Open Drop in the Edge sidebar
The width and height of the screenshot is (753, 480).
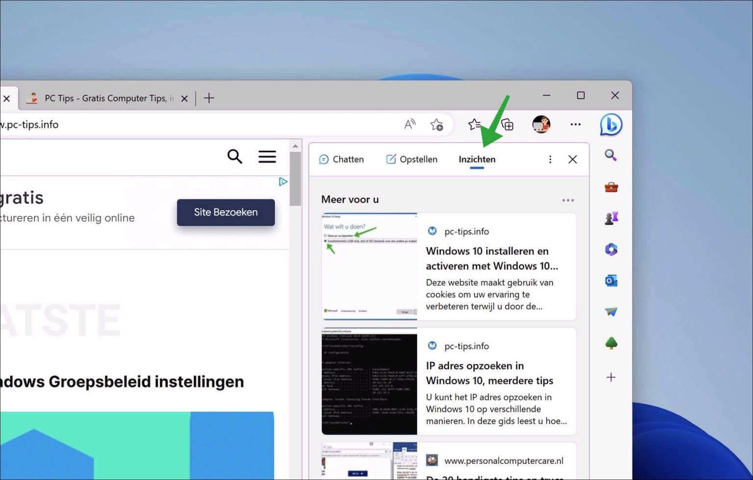pyautogui.click(x=611, y=311)
